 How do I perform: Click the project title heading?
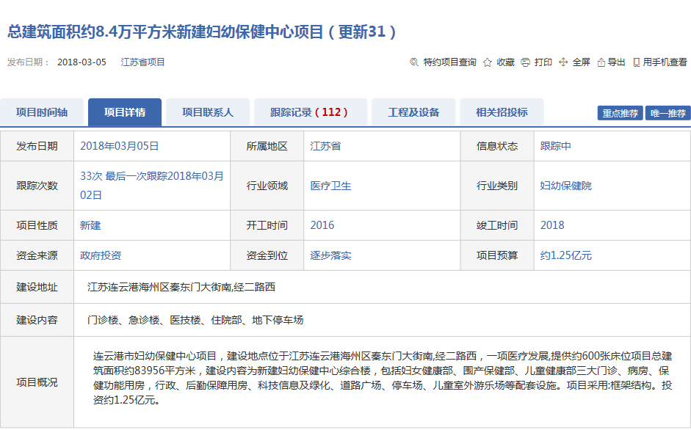click(x=202, y=32)
